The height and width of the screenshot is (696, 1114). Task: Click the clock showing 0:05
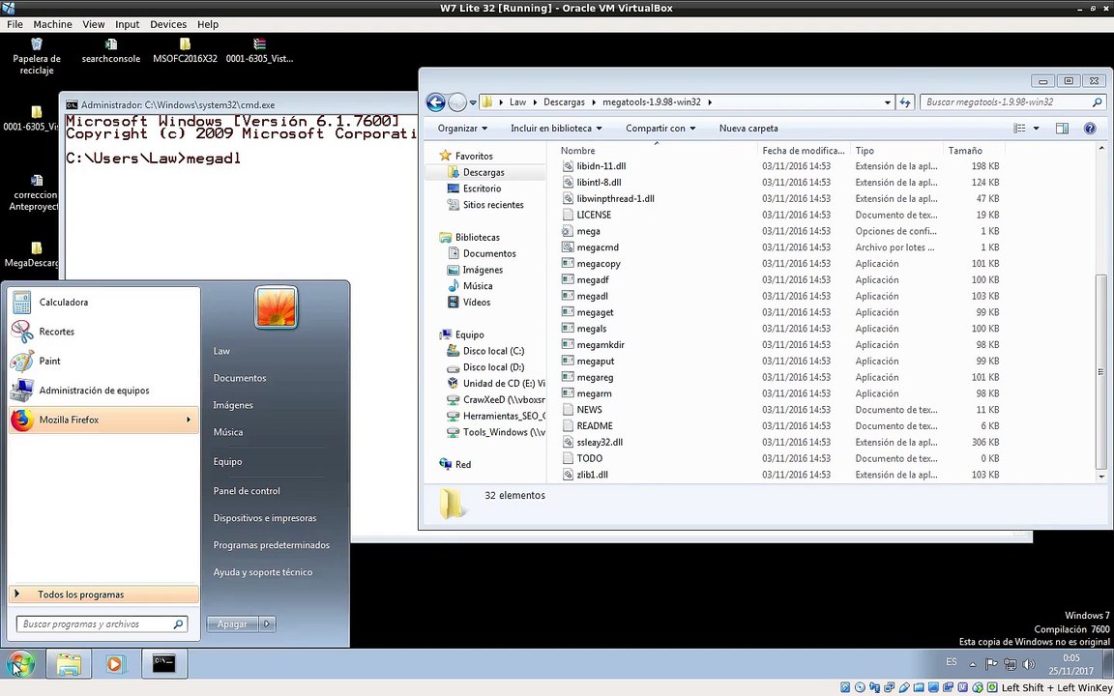point(1071,658)
